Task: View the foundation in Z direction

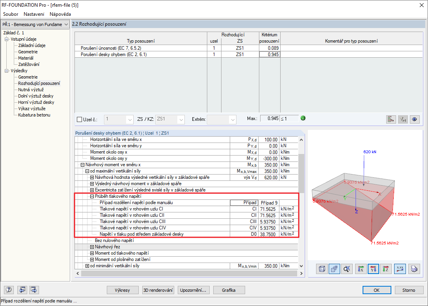Action: coord(386,269)
